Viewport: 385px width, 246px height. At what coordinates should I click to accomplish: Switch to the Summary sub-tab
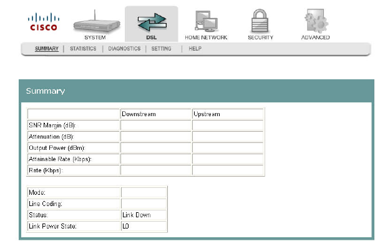pyautogui.click(x=47, y=49)
